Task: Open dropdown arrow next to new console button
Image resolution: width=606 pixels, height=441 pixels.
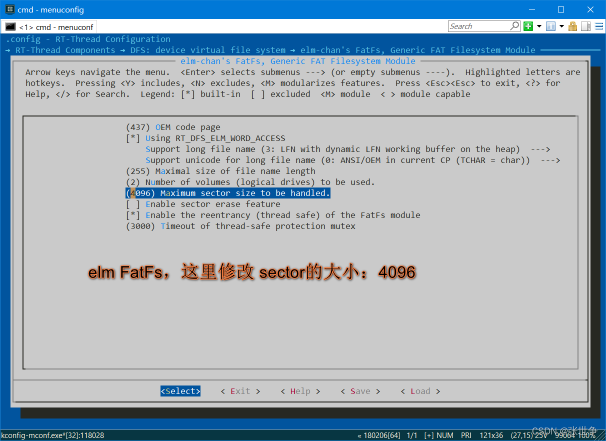Action: point(539,26)
